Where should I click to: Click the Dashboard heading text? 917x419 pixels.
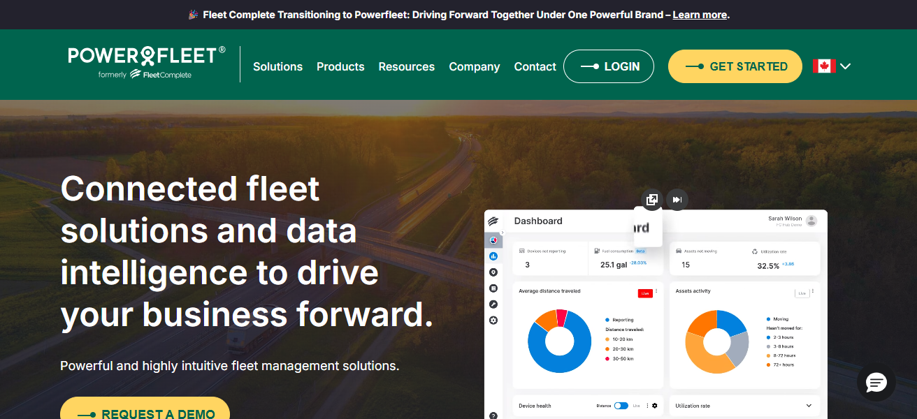pyautogui.click(x=538, y=221)
